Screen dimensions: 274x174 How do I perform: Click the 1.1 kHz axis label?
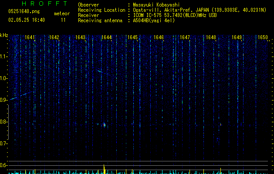tap(3, 57)
